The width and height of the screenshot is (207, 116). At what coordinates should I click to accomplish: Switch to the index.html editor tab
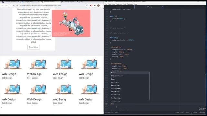click(x=119, y=7)
